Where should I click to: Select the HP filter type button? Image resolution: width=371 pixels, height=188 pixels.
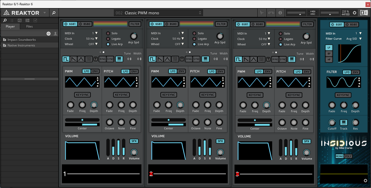329,60
